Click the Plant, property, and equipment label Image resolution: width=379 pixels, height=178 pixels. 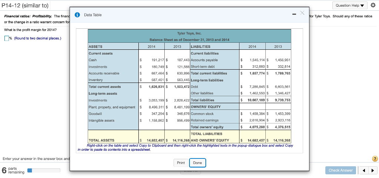(112, 107)
